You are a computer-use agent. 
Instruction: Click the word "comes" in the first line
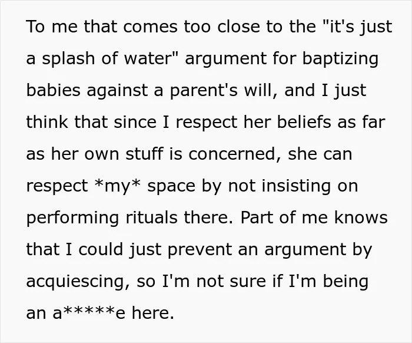[x=150, y=27]
